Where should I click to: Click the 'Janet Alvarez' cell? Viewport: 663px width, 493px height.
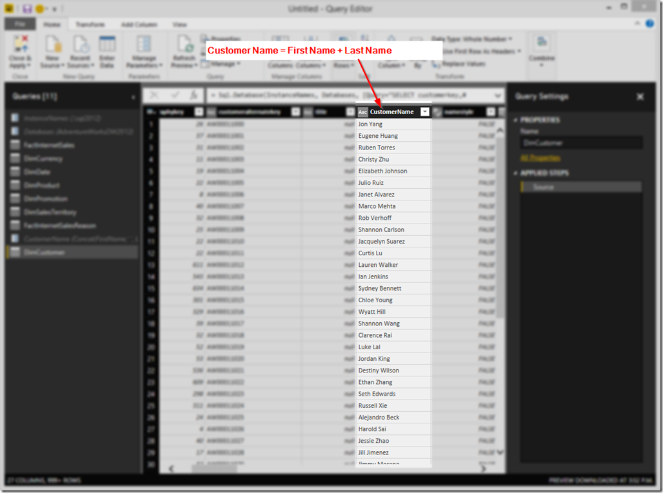click(393, 195)
